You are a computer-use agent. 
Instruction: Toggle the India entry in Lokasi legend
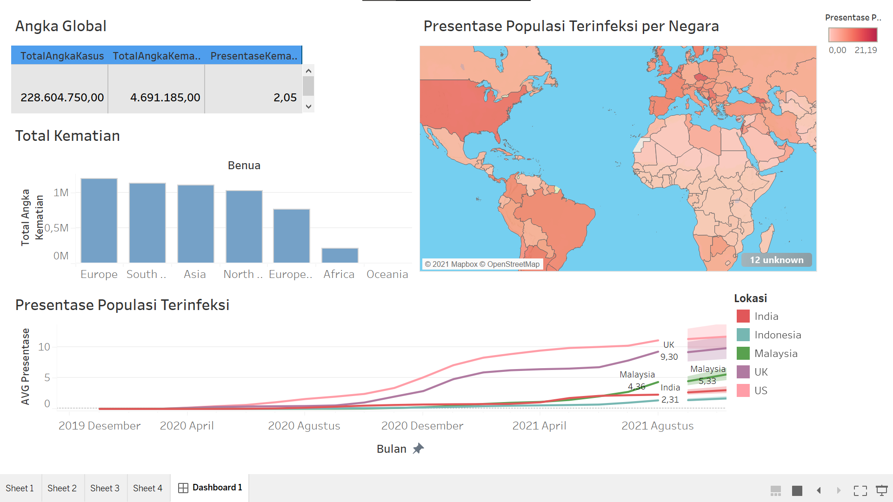tap(766, 316)
